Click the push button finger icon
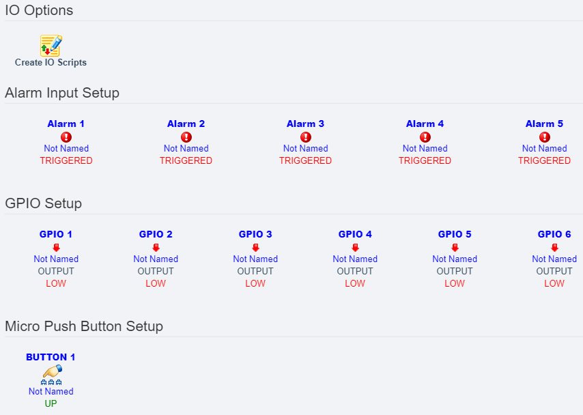Screen dimensions: 583x415 point(52,371)
